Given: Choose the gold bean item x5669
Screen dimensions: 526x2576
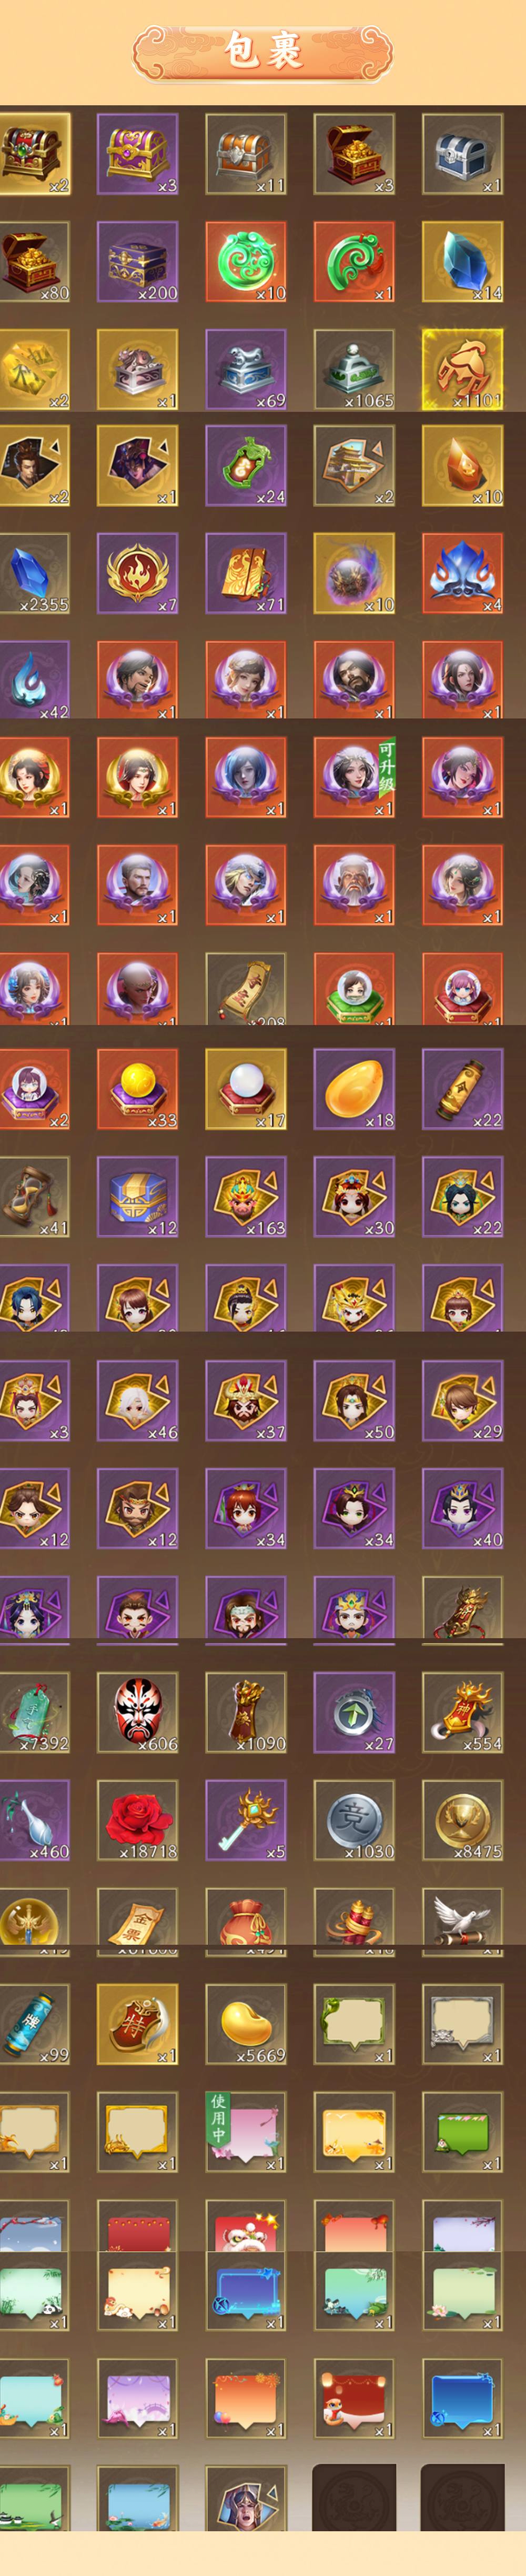Looking at the screenshot, I should tap(246, 2024).
